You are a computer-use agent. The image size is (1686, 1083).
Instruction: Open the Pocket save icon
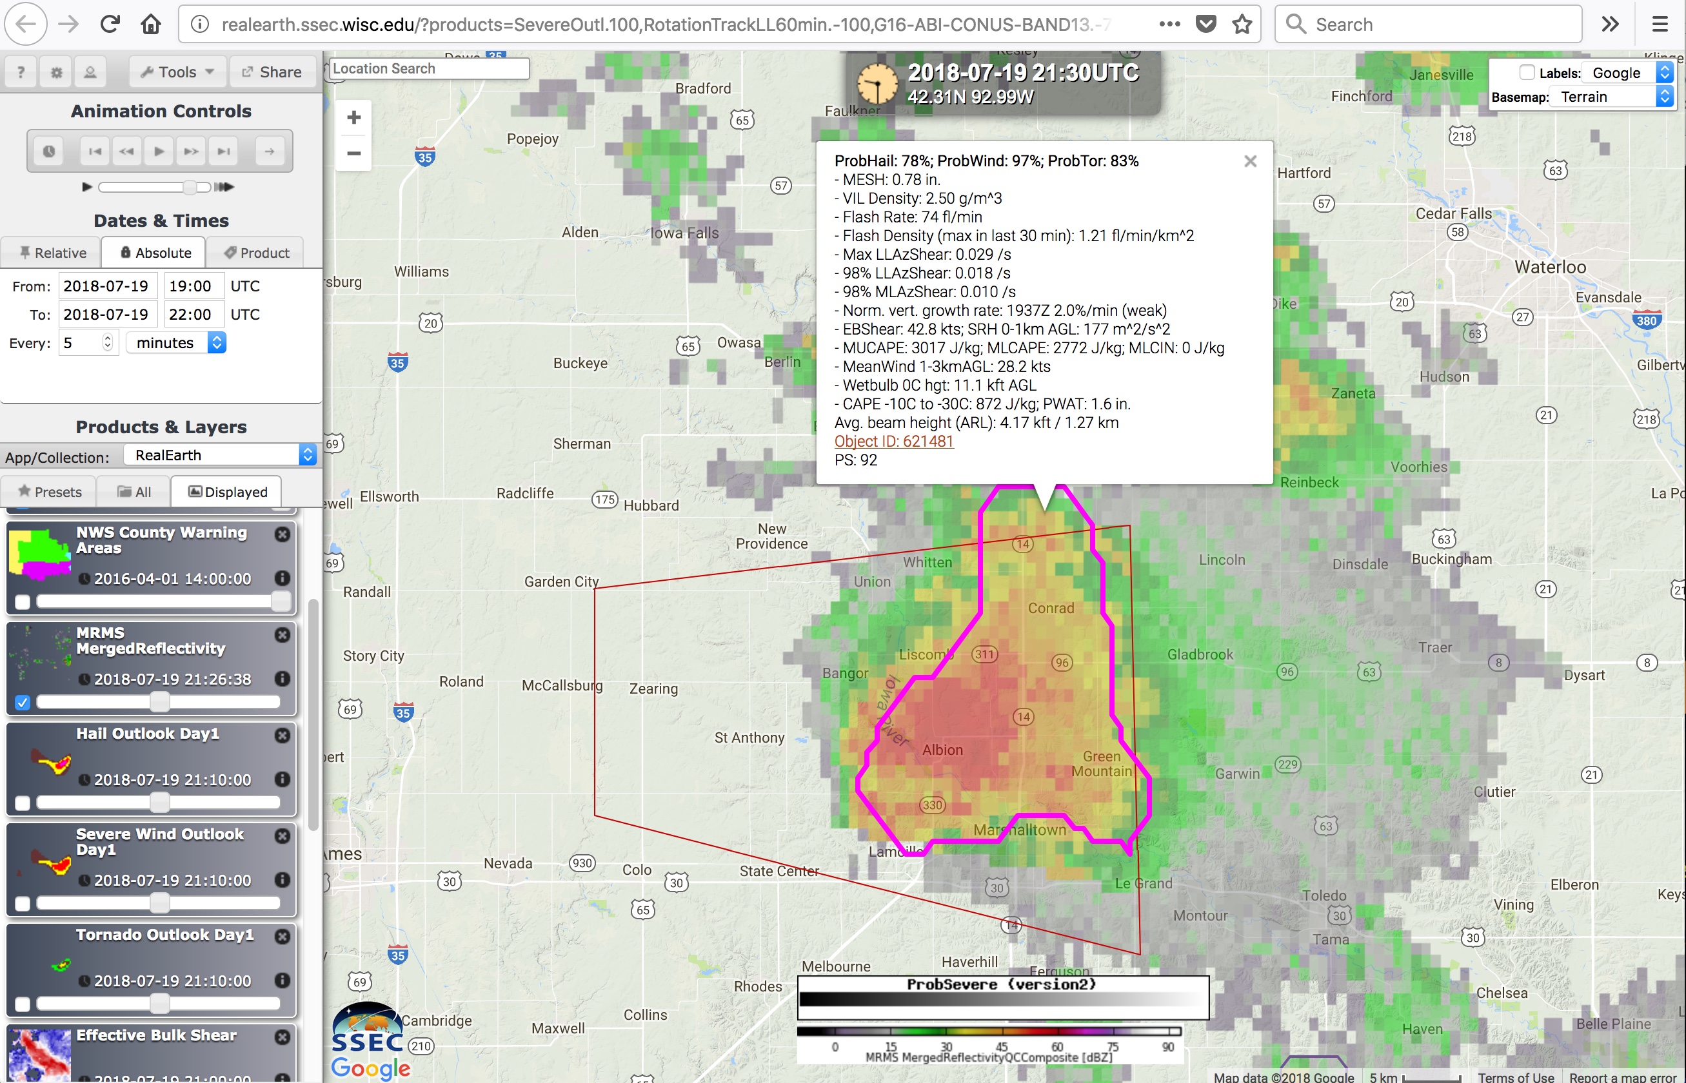1205,24
